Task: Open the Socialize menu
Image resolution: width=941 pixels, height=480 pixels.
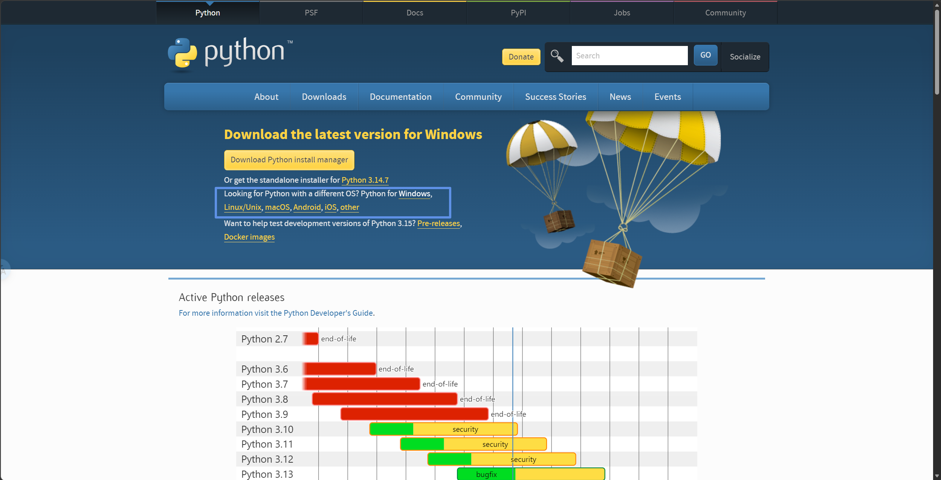Action: (745, 57)
